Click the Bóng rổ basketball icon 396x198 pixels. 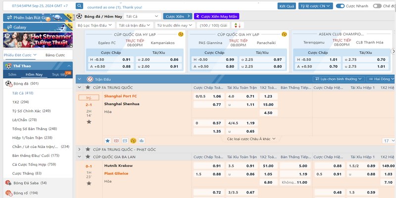pyautogui.click(x=8, y=193)
